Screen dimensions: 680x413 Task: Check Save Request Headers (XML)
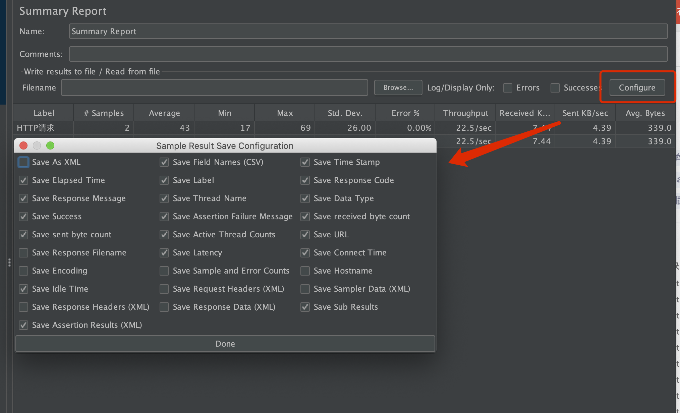(x=164, y=289)
